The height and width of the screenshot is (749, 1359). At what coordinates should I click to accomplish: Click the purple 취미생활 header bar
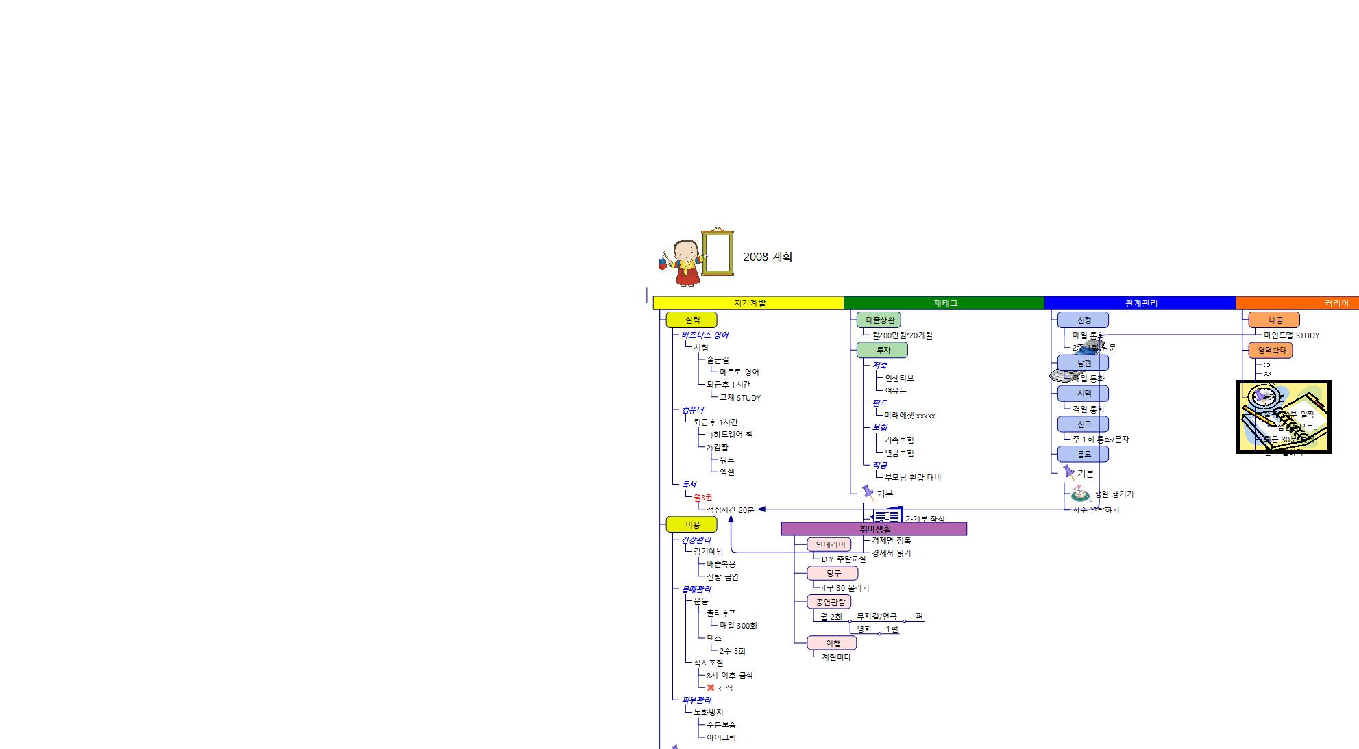(874, 529)
